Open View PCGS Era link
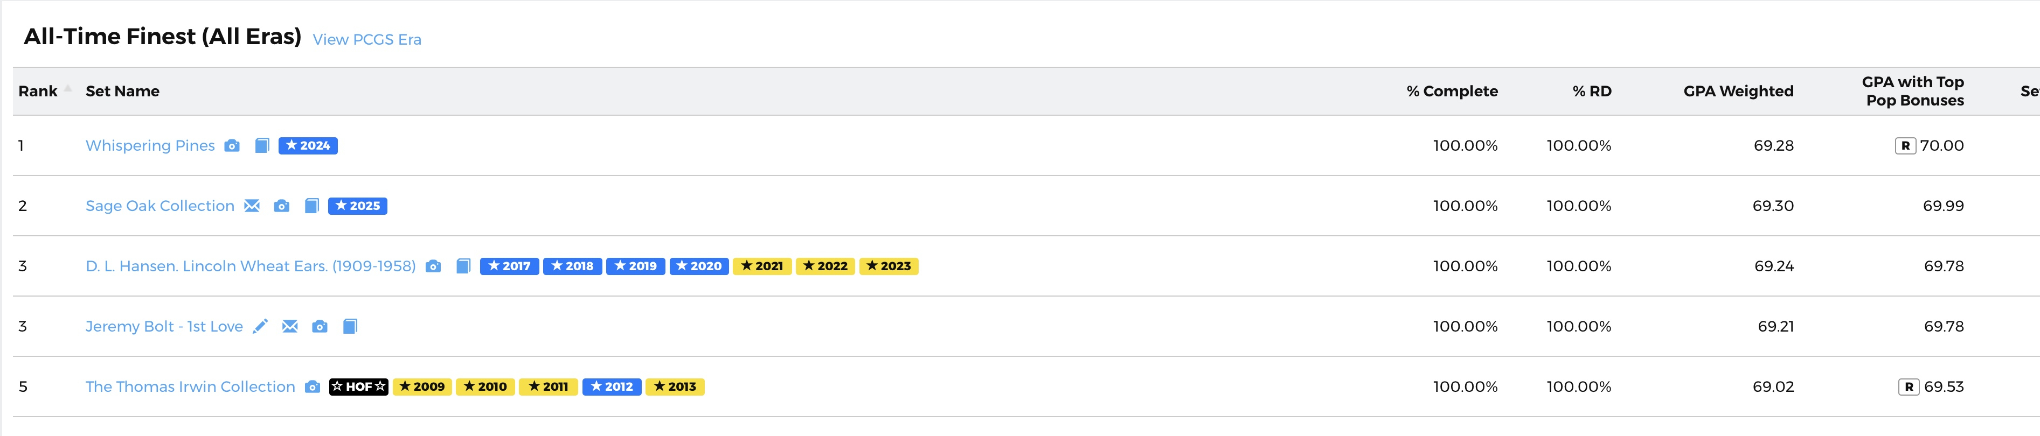The width and height of the screenshot is (2040, 436). (x=366, y=40)
